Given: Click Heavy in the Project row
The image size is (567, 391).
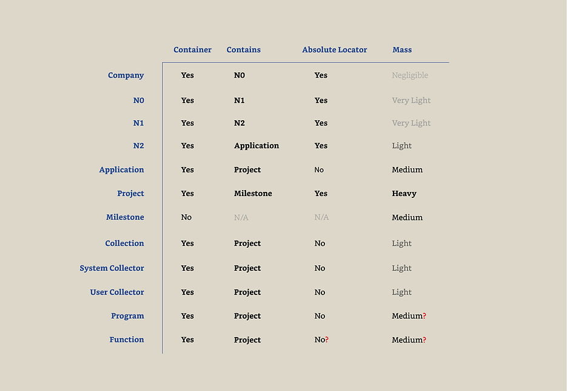Looking at the screenshot, I should point(404,194).
